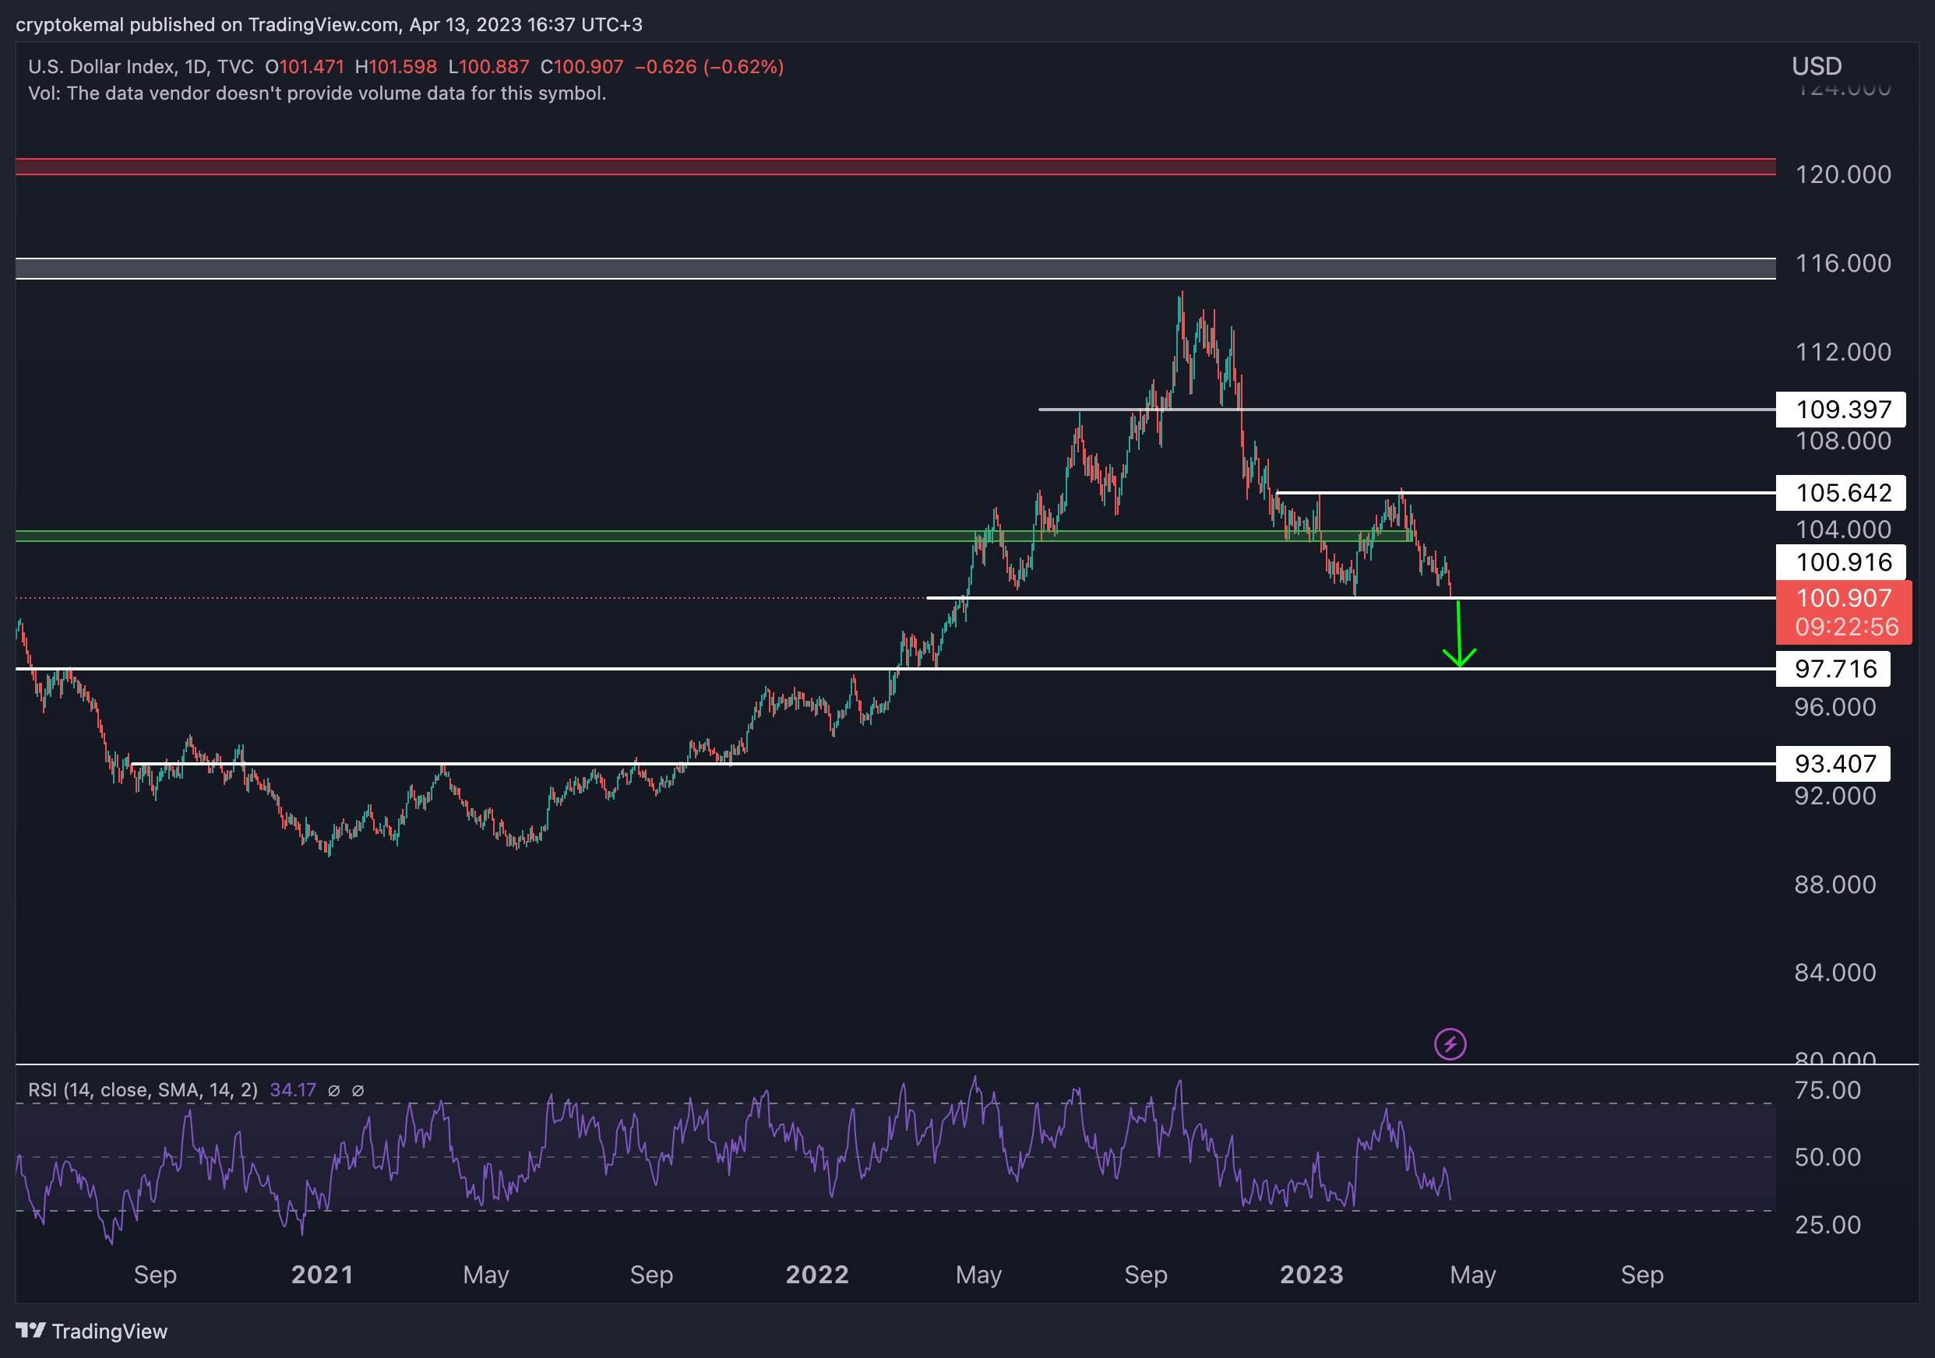The height and width of the screenshot is (1358, 1935).
Task: Click the 2023 label on time axis
Action: (x=1311, y=1275)
